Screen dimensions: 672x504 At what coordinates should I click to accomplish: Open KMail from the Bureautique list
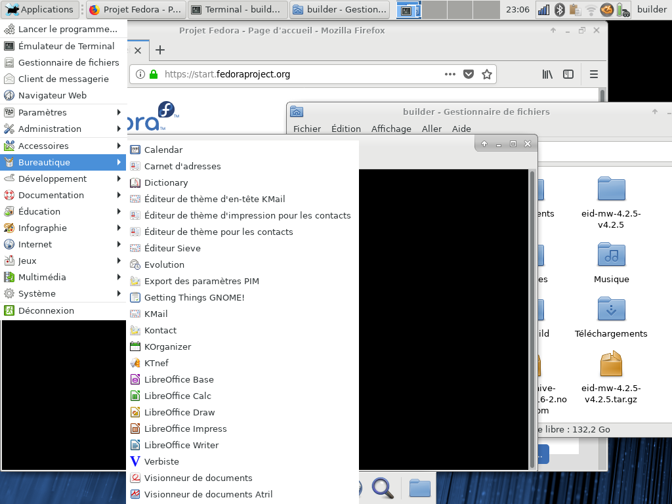[243, 314]
